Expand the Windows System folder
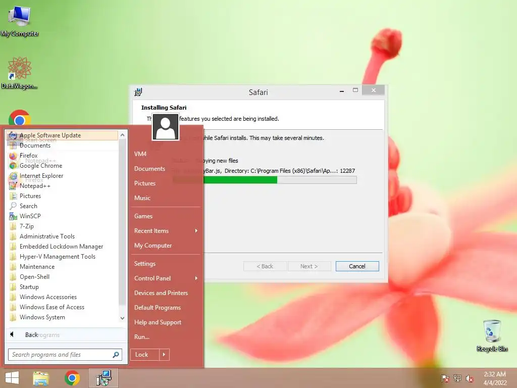Viewport: 517px width, 388px height. point(42,317)
